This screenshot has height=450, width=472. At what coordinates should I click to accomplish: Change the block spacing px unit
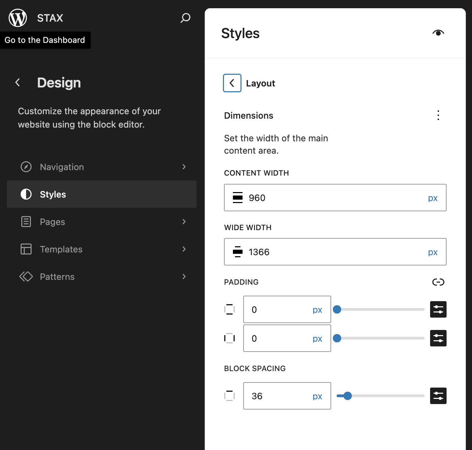click(317, 396)
